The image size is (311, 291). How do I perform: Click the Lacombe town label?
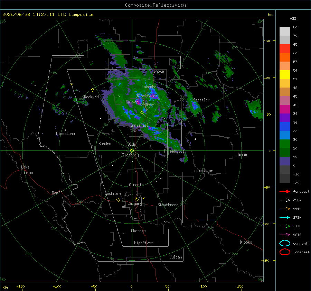pyautogui.click(x=149, y=87)
